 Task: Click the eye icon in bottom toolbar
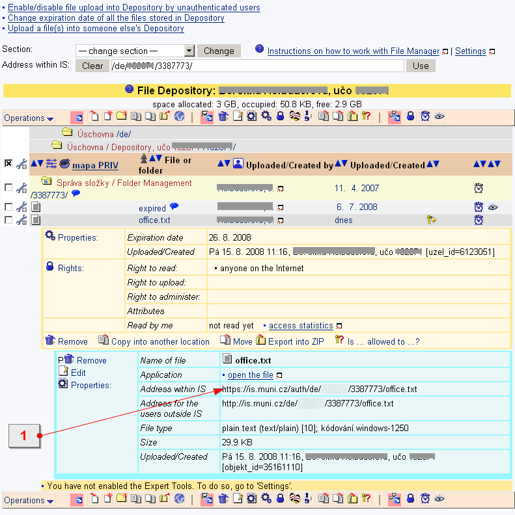pos(439,499)
